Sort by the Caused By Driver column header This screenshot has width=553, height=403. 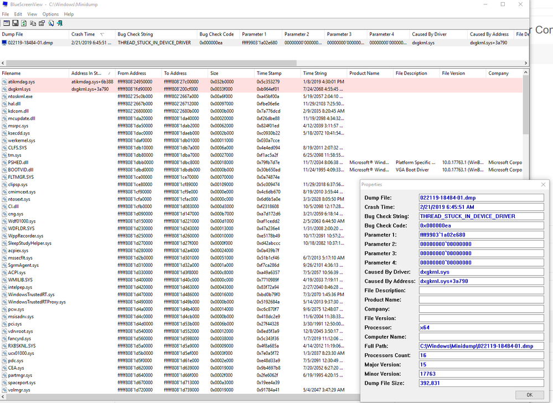pos(438,34)
